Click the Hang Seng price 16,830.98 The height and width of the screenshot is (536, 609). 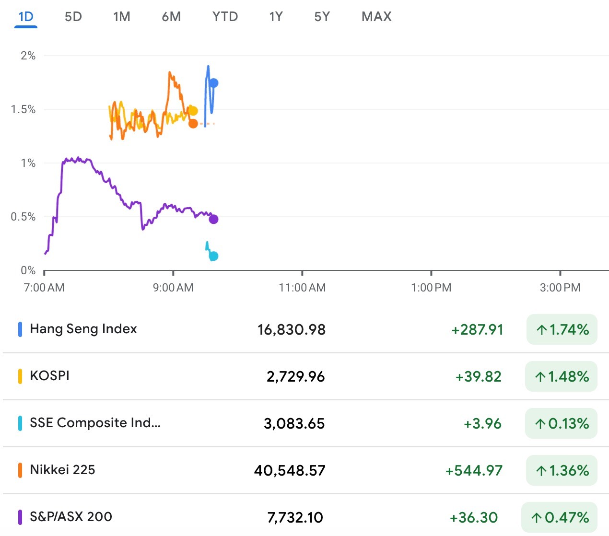pyautogui.click(x=292, y=330)
